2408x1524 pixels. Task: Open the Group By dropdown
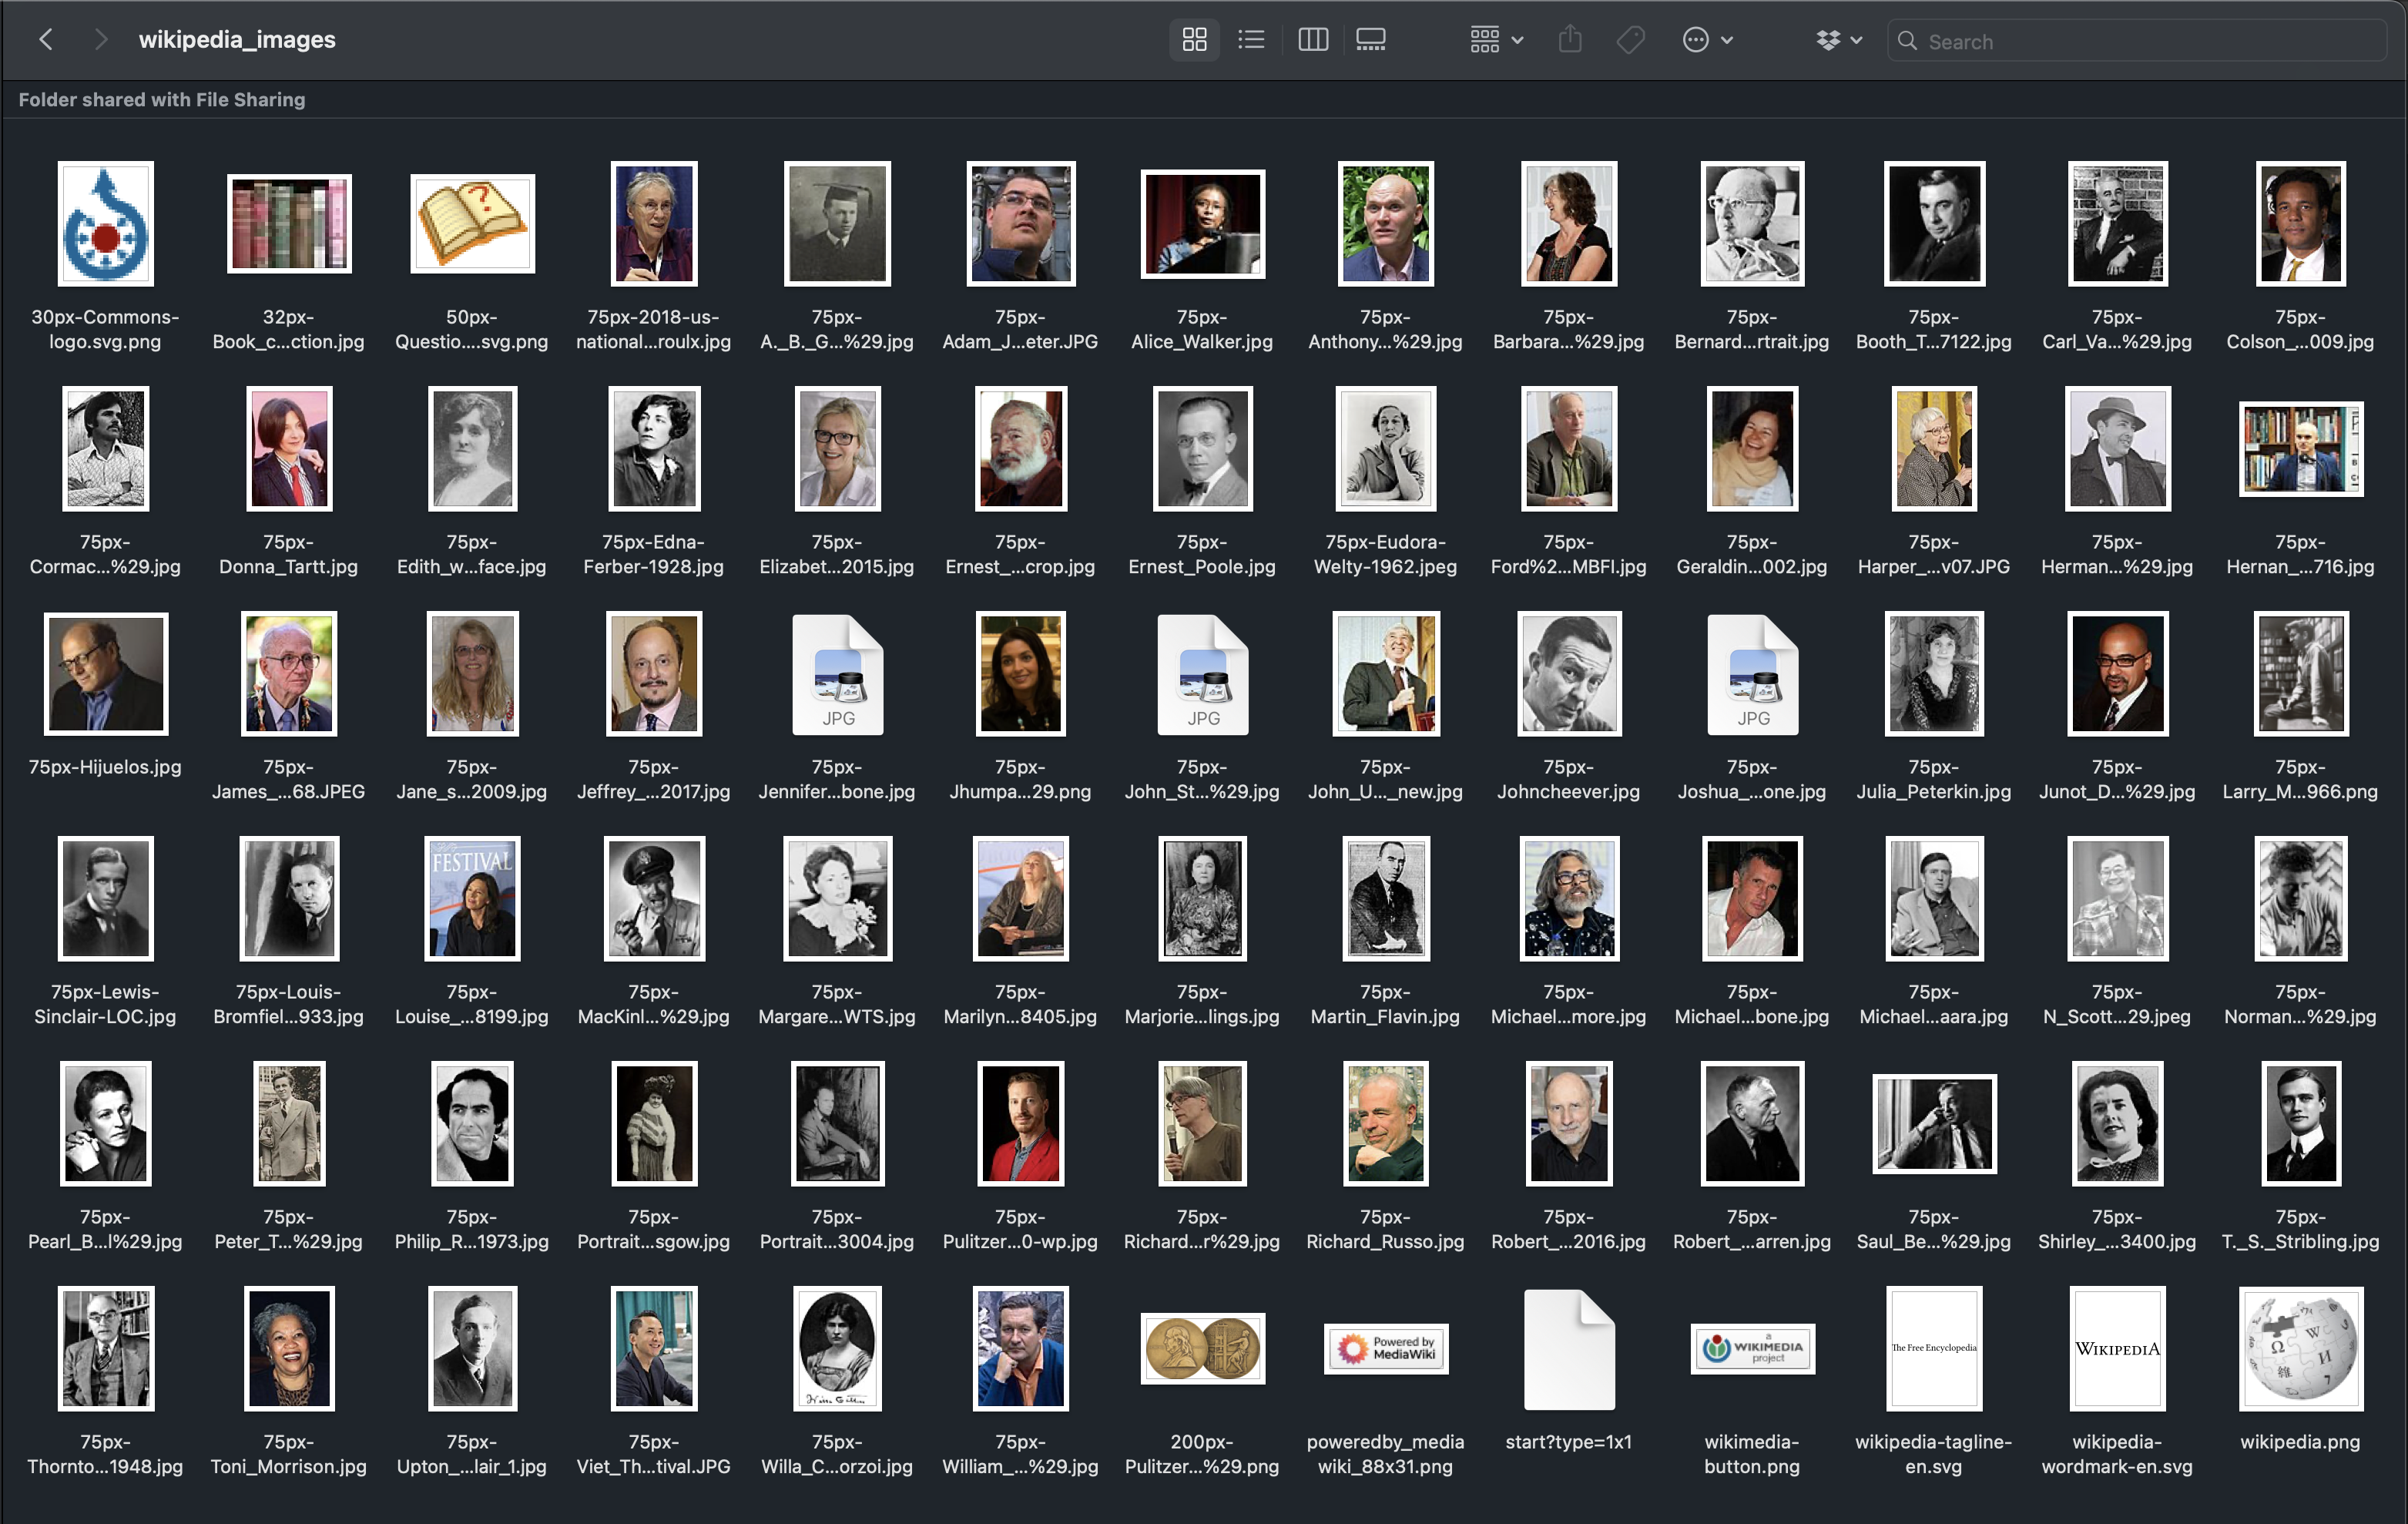(1496, 40)
